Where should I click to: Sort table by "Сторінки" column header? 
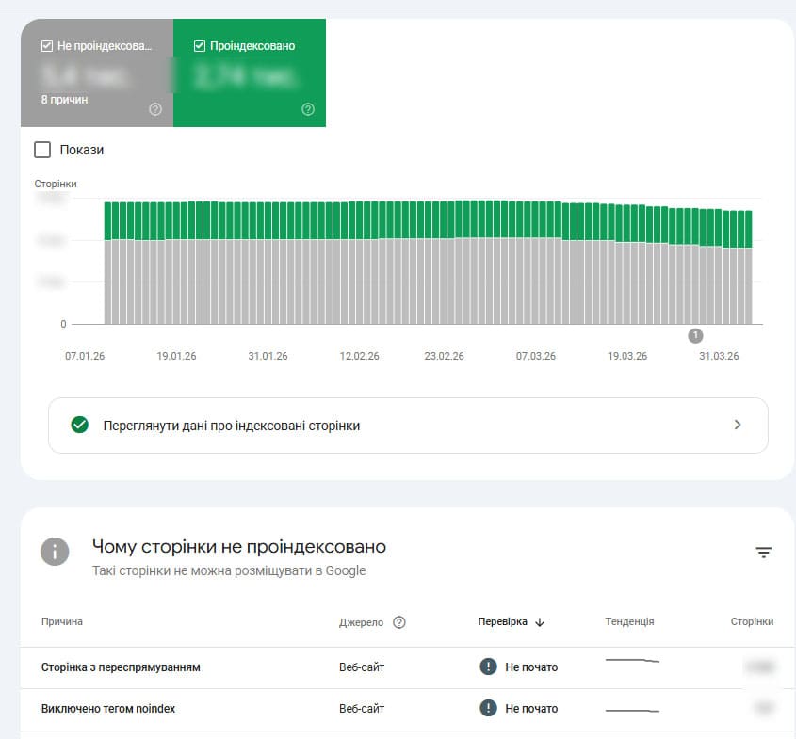click(x=752, y=621)
